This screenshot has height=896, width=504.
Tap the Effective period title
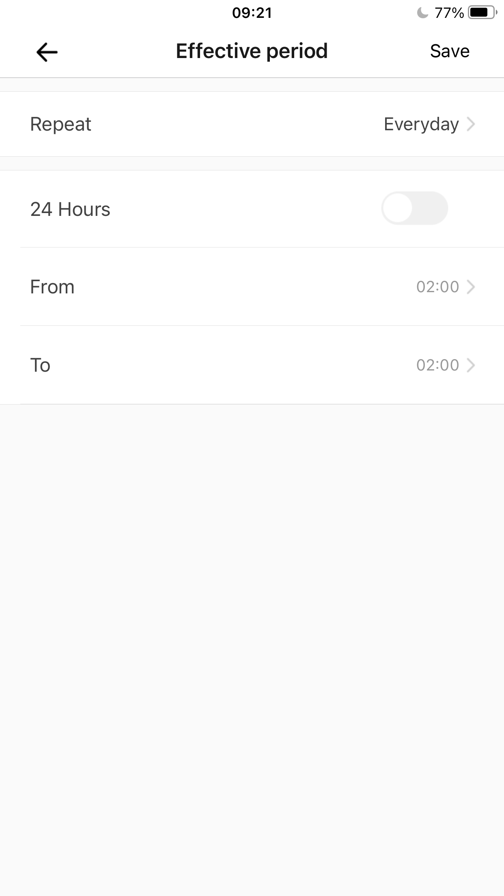252,51
